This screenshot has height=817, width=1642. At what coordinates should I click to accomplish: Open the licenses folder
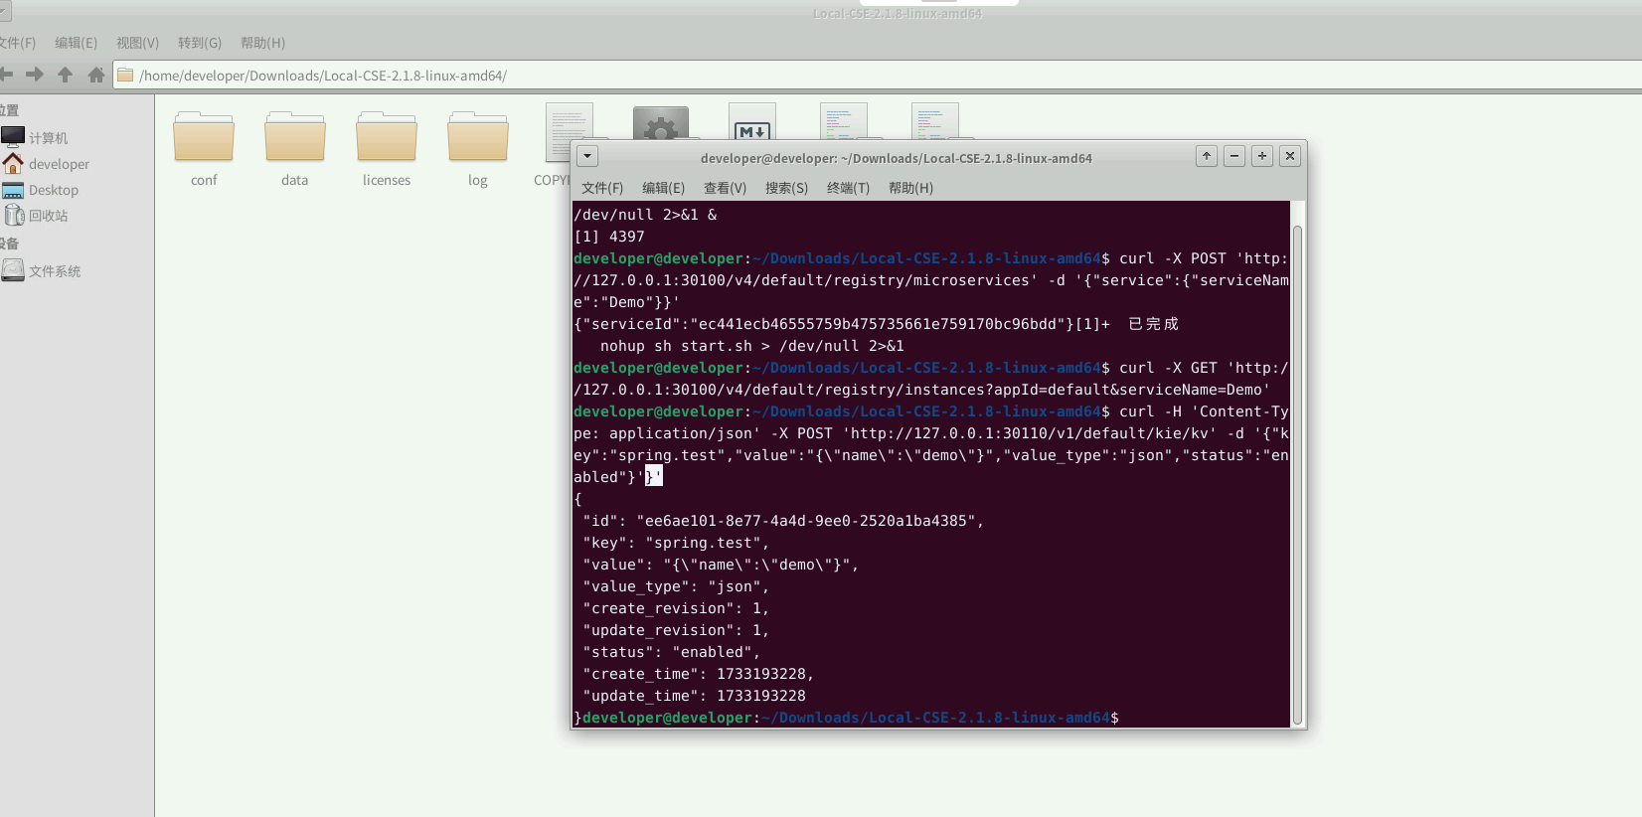click(387, 137)
